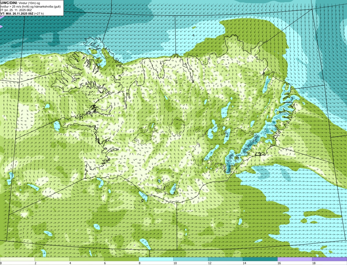Click the scale label "4"
This screenshot has height=265, width=347.
point(70,263)
